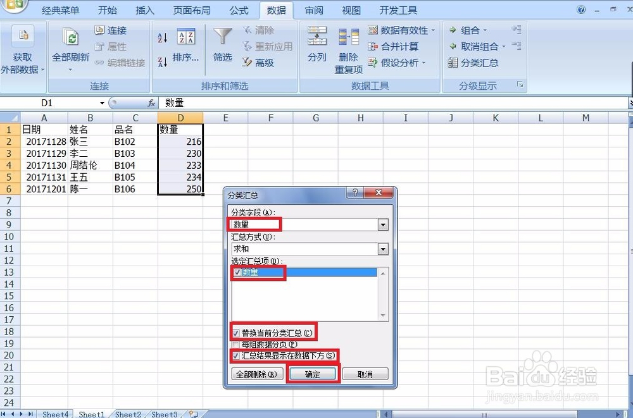Check the 每组数据分页 checkbox
This screenshot has height=418, width=633.
pos(237,344)
